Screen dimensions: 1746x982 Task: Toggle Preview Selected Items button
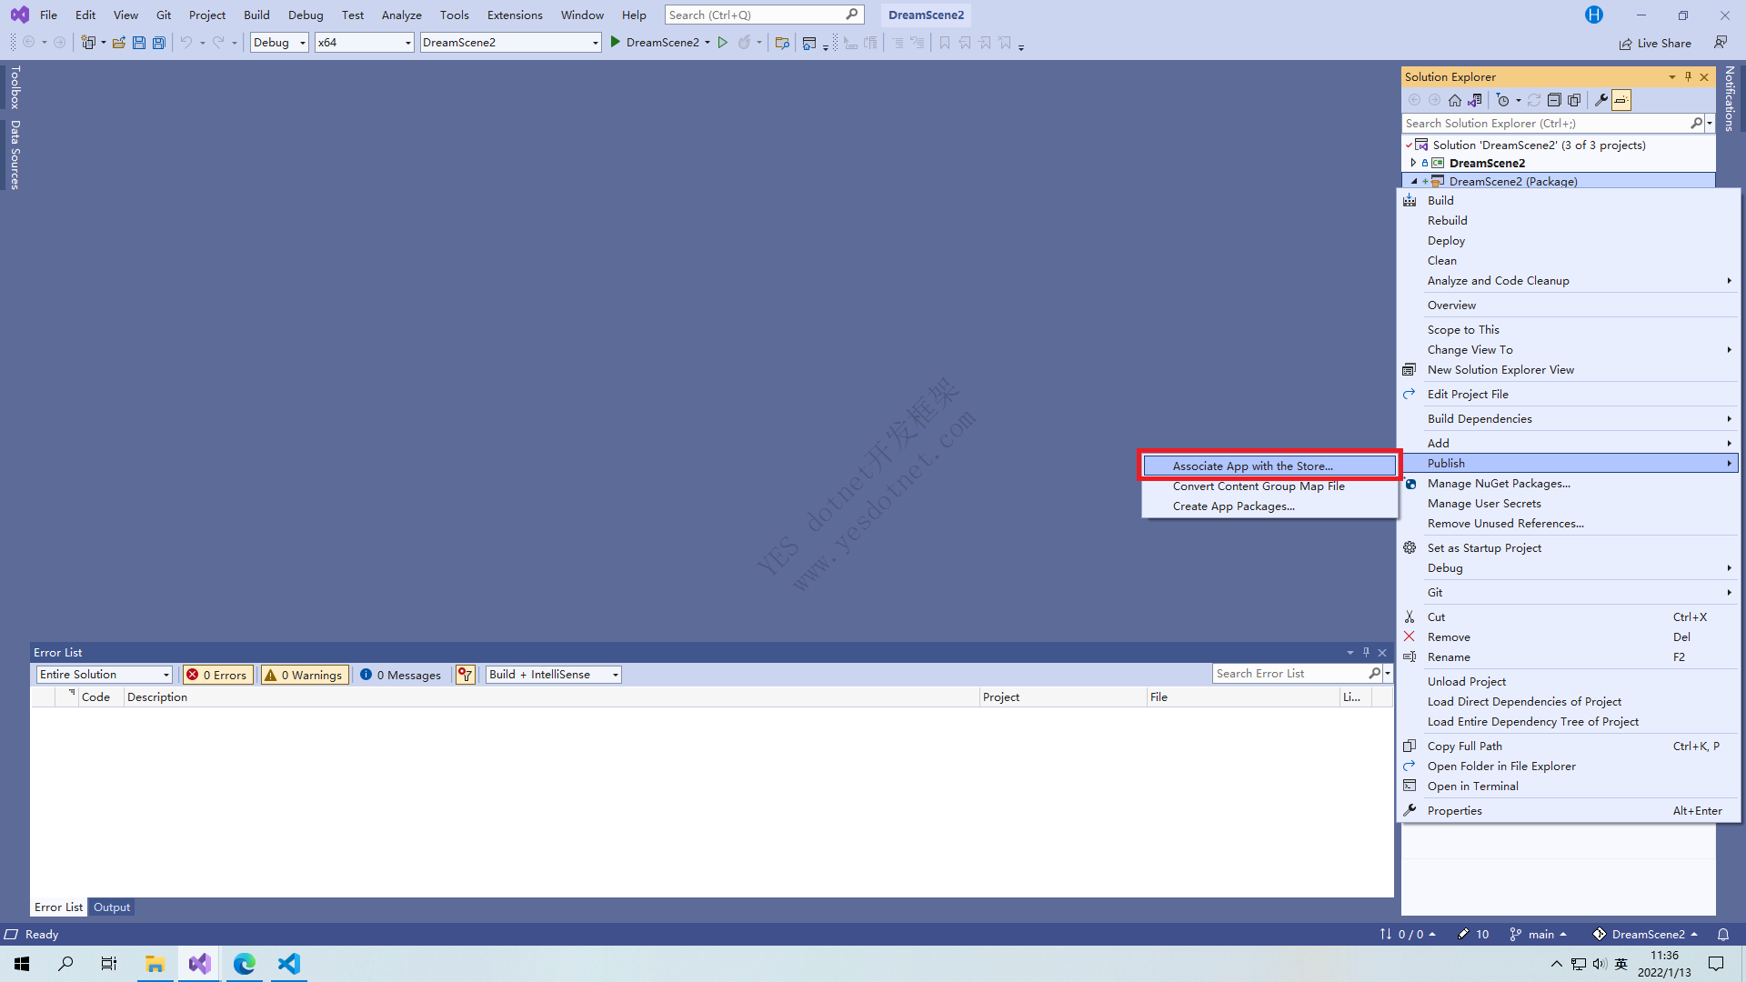[x=1621, y=100]
